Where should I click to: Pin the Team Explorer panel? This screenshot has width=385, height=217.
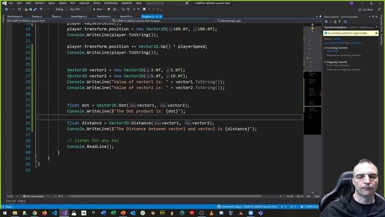(373, 17)
